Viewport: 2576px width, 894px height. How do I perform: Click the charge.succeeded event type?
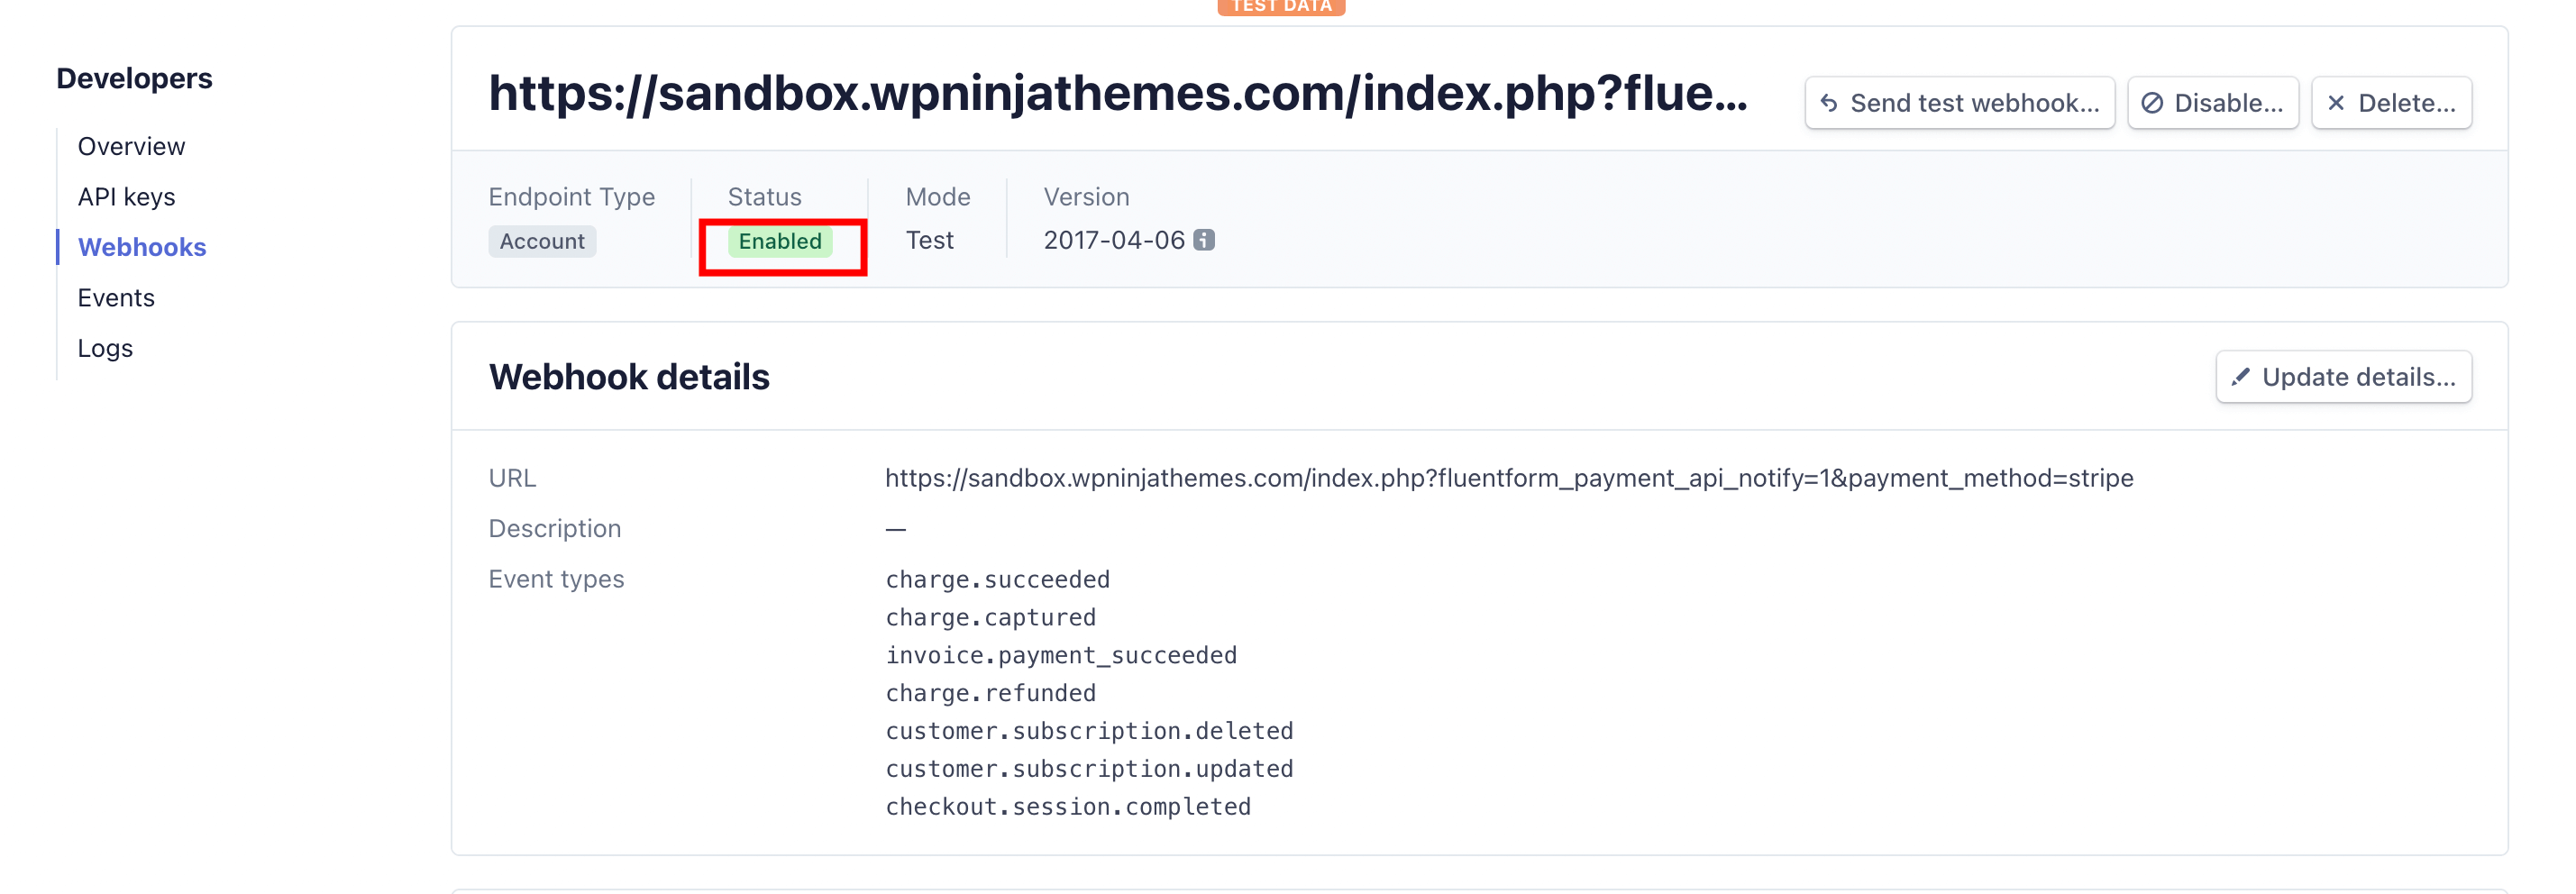click(997, 580)
